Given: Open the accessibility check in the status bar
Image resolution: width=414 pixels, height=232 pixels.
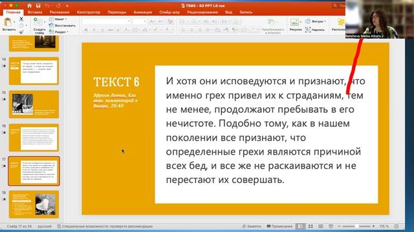Looking at the screenshot, I should tap(105, 226).
